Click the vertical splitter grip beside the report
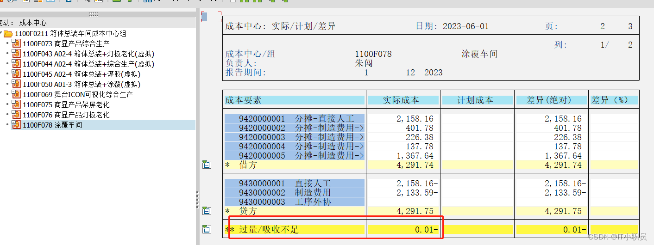The width and height of the screenshot is (654, 245). point(198,200)
